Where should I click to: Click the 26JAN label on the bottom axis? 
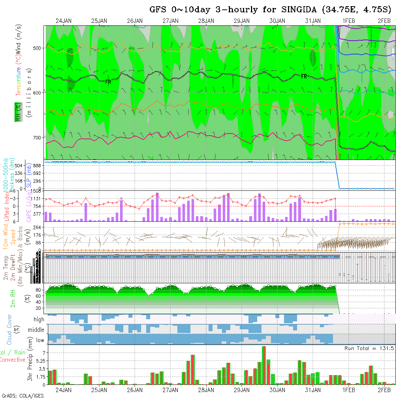[135, 390]
